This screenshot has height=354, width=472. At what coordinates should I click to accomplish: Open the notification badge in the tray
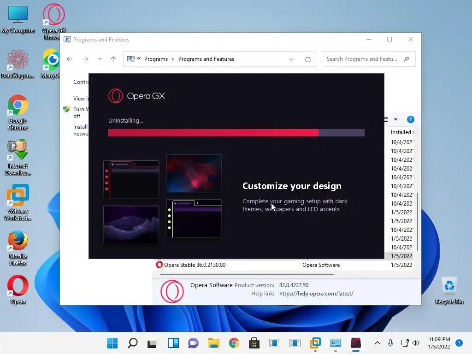[x=459, y=343]
